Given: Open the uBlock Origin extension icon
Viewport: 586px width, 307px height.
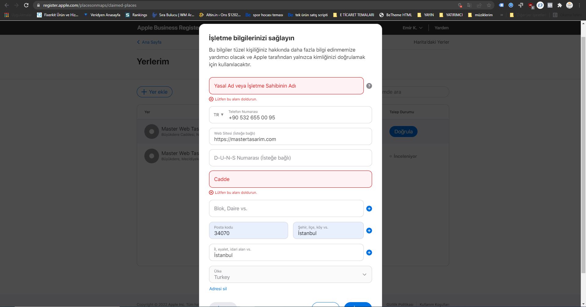Looking at the screenshot, I should (x=531, y=5).
